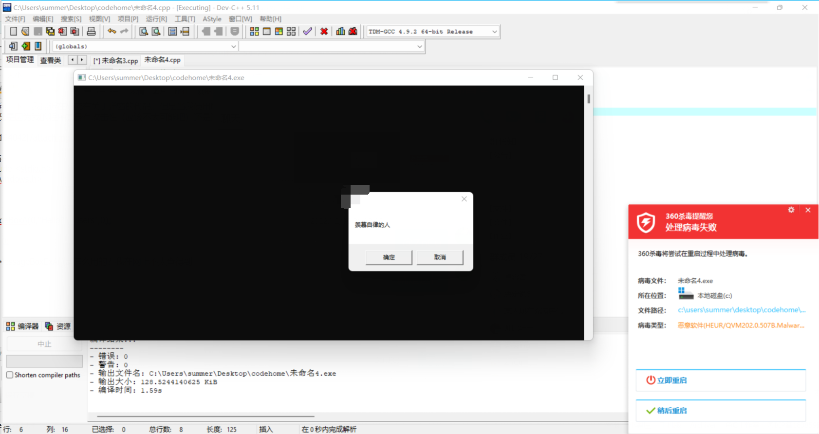The height and width of the screenshot is (434, 819).
Task: Open the 搜索[S] menu
Action: click(71, 19)
